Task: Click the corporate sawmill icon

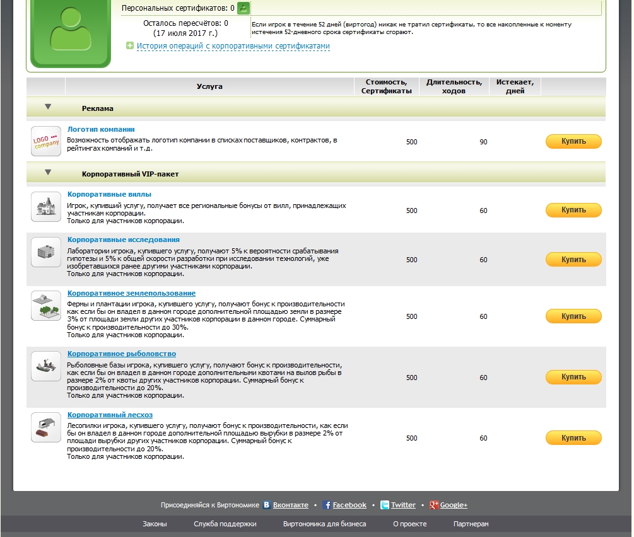Action: (46, 427)
